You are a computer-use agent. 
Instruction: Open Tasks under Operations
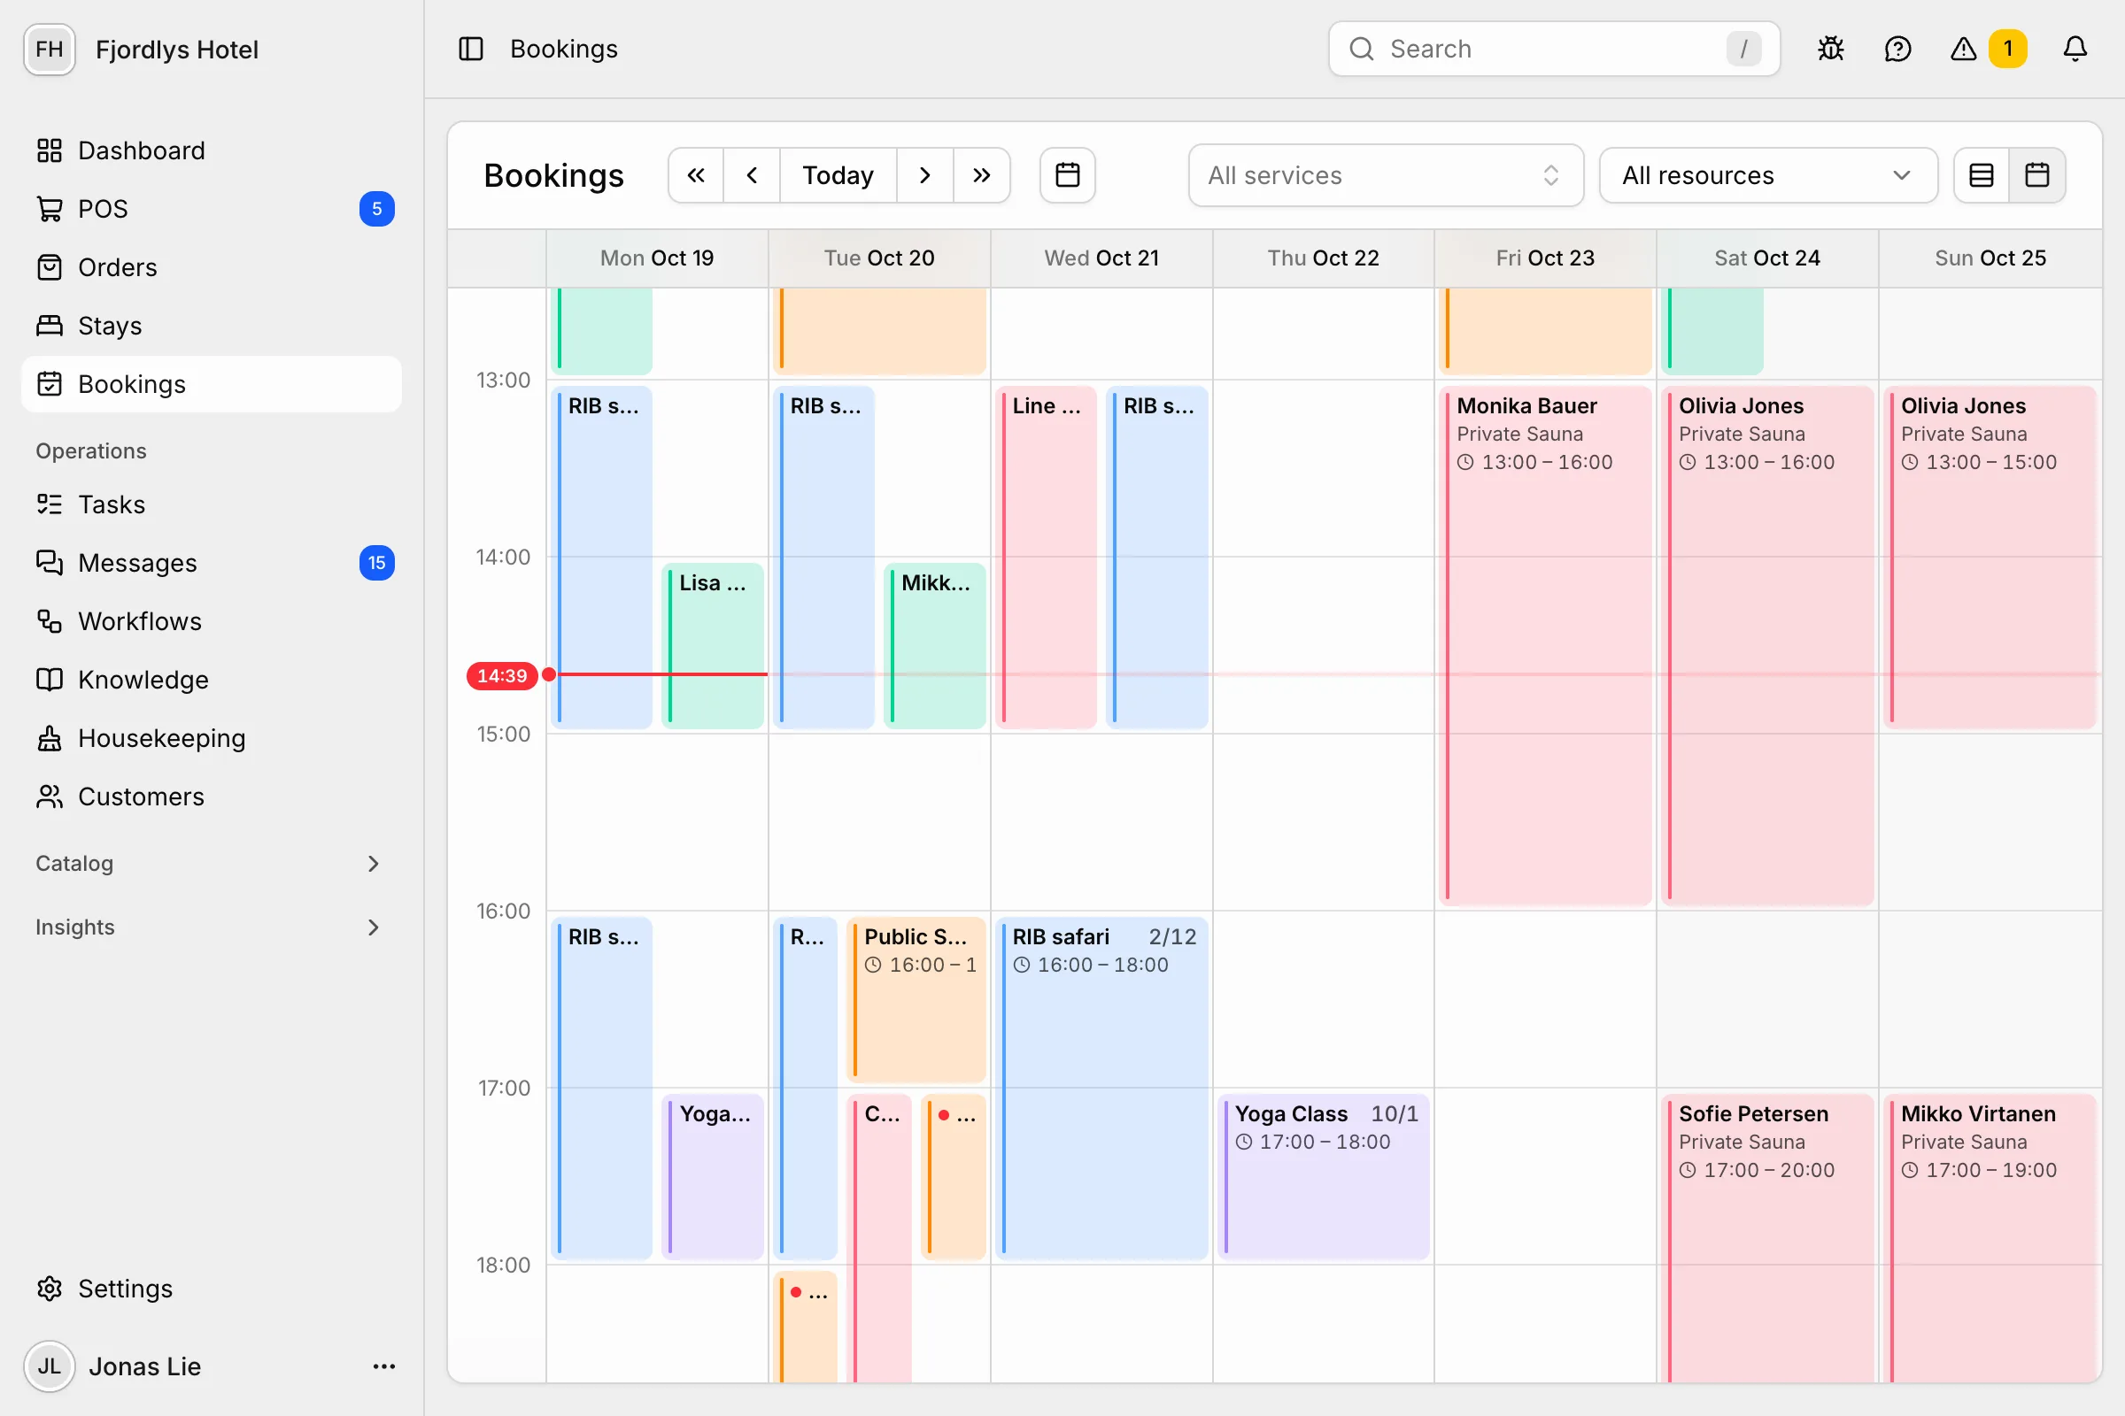pos(212,504)
